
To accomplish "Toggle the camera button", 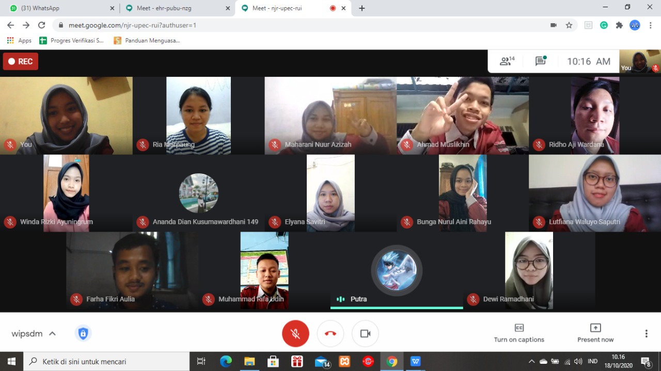I will (x=365, y=334).
